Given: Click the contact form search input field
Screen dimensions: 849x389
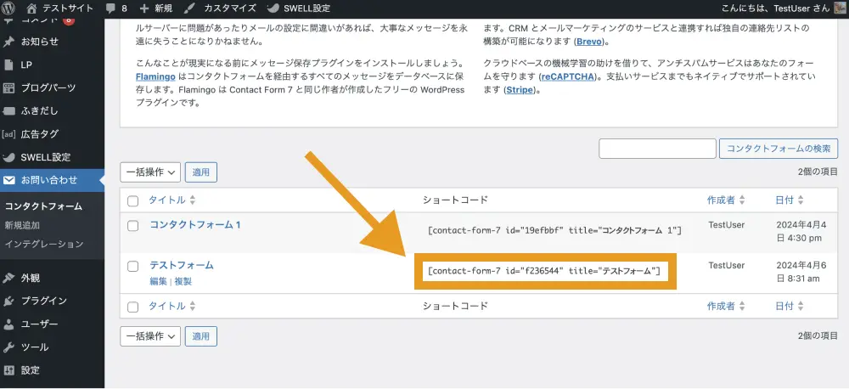Looking at the screenshot, I should (x=657, y=149).
